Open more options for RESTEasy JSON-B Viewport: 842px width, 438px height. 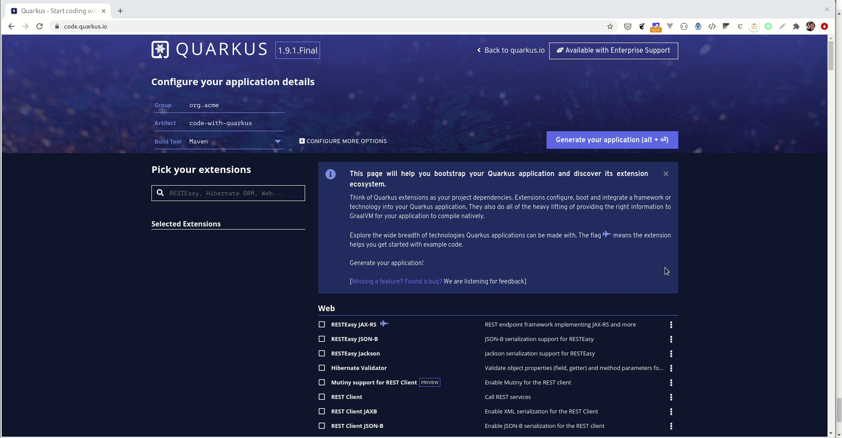[671, 339]
